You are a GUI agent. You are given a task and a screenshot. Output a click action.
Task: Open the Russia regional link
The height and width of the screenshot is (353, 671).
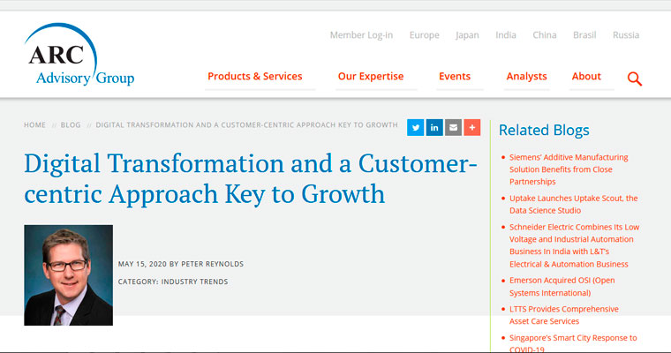pyautogui.click(x=626, y=35)
